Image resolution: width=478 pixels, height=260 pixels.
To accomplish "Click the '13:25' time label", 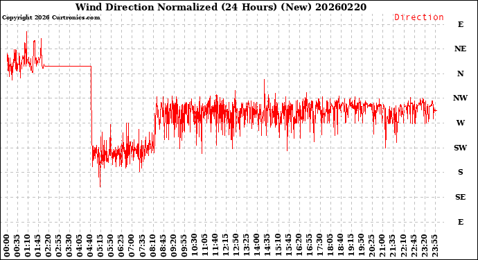I will (247, 246).
